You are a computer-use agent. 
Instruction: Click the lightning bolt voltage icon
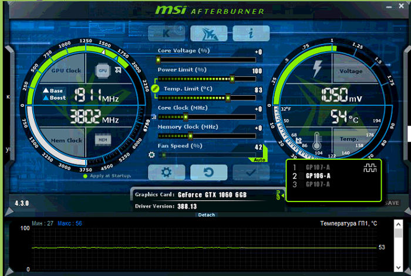click(317, 69)
